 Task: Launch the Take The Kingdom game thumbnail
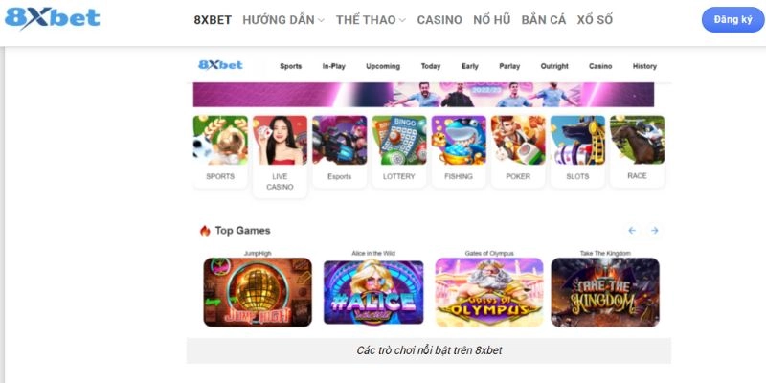605,292
